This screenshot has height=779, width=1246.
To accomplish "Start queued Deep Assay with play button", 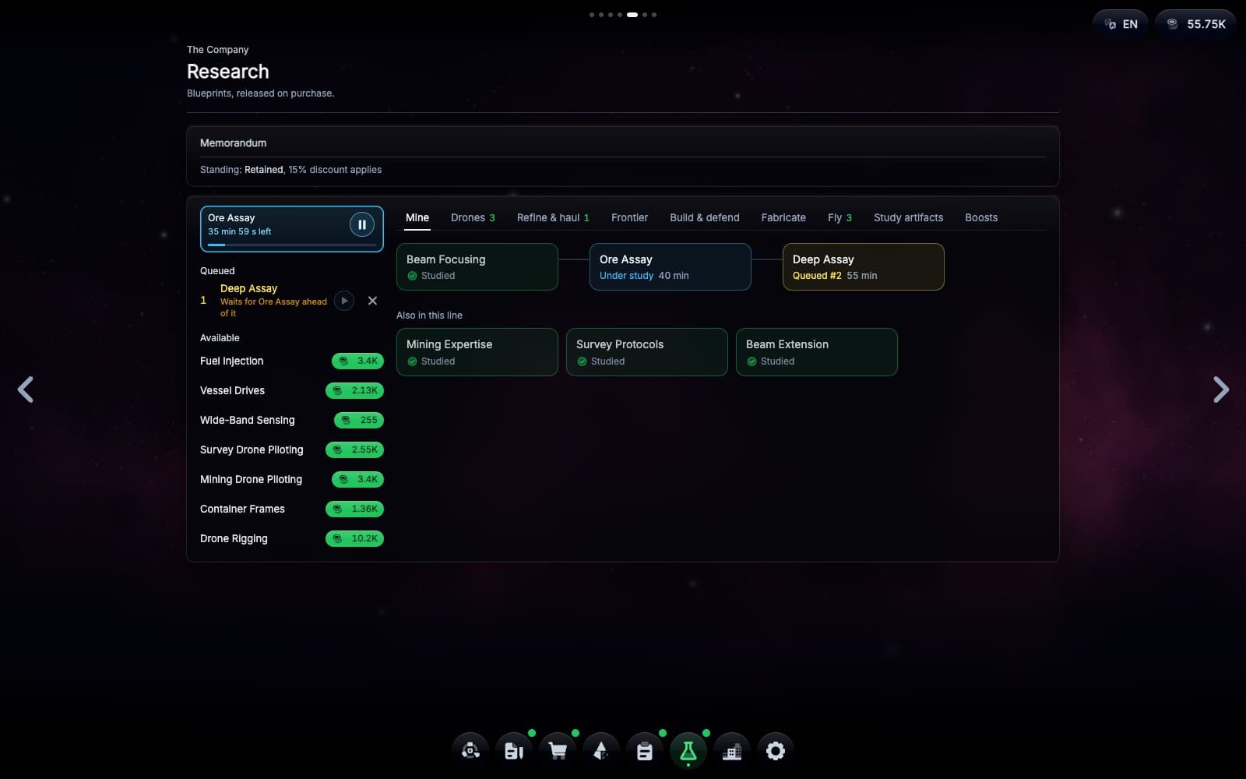I will (344, 301).
